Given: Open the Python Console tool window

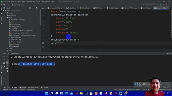Looking at the screenshot, I should [33, 87].
